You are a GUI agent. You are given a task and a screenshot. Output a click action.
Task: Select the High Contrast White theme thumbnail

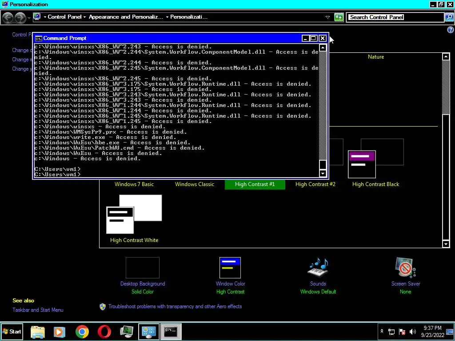[134, 214]
